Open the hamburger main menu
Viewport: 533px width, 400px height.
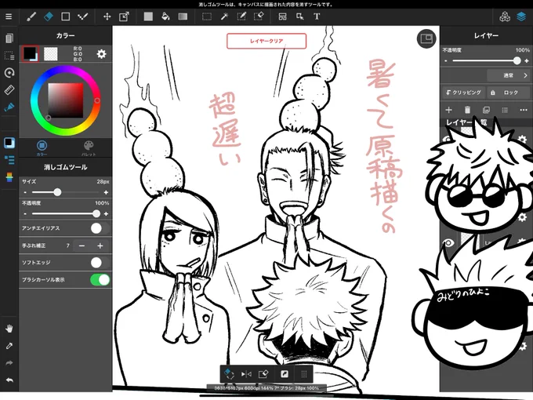click(9, 16)
